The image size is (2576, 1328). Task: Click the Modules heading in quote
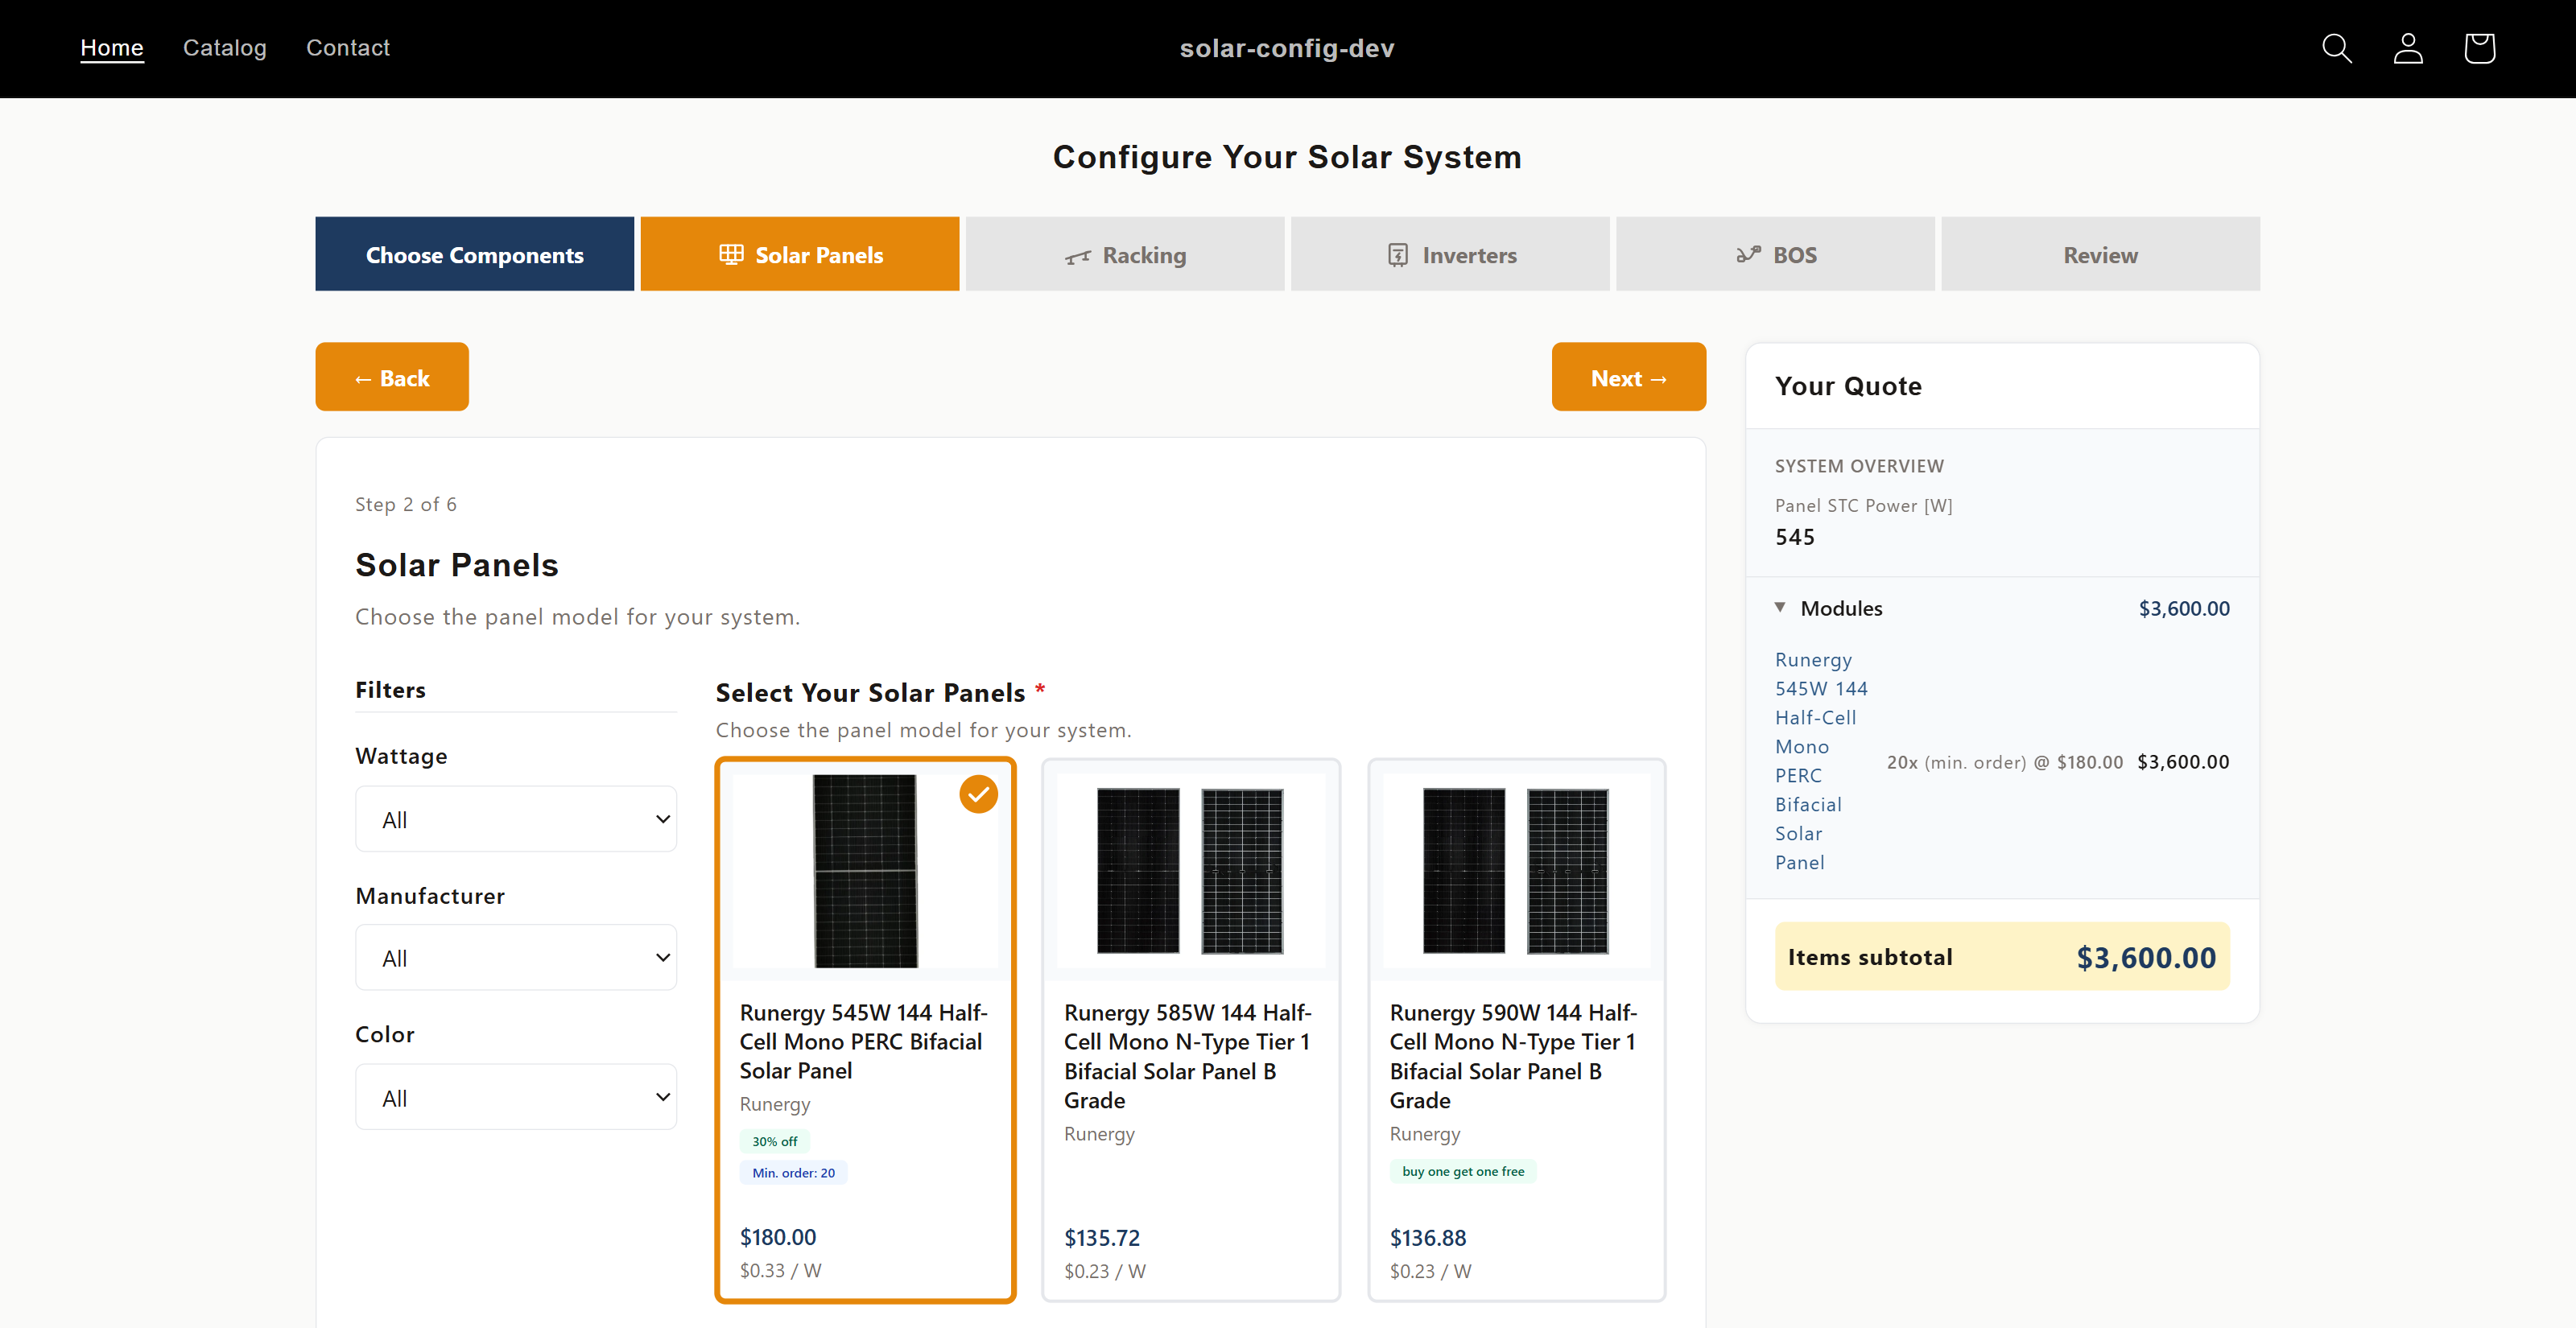coord(1841,608)
